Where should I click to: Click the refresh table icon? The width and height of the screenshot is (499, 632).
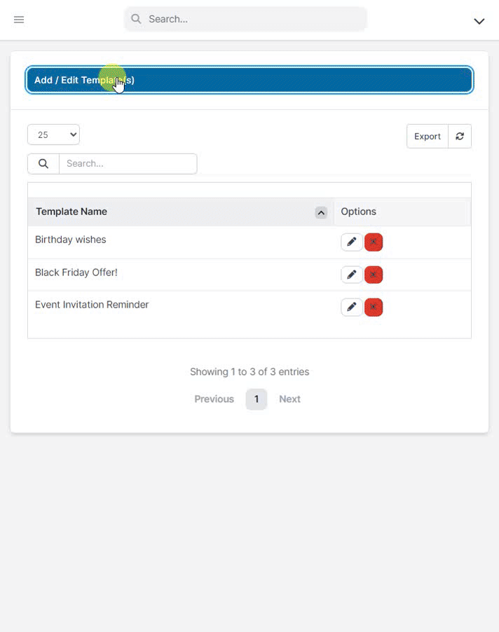pos(460,137)
